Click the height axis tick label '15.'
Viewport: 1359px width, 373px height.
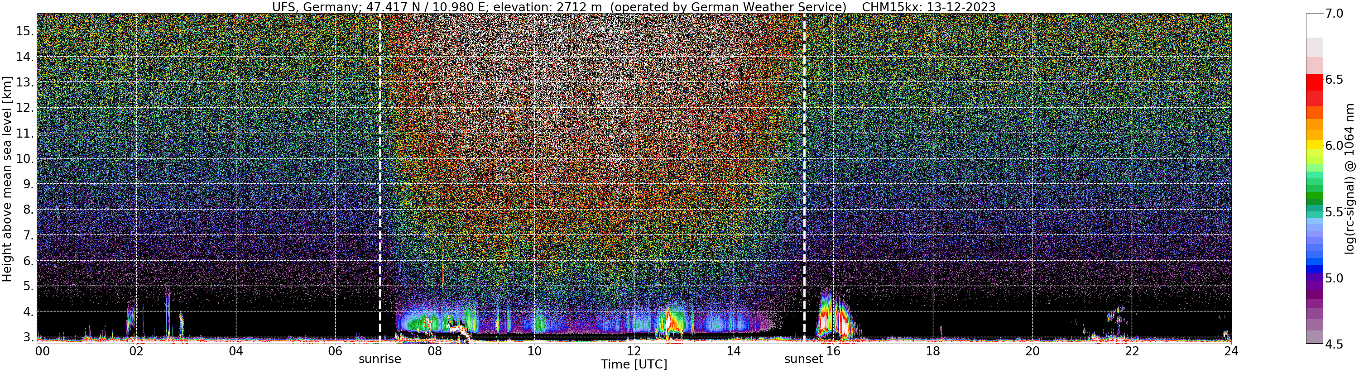click(x=25, y=31)
